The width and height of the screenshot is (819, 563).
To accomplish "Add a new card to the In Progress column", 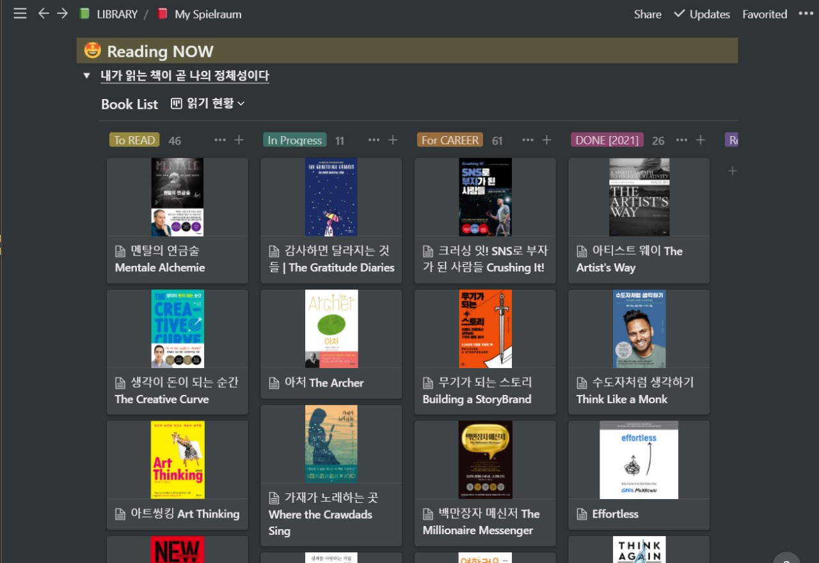I will pos(392,140).
